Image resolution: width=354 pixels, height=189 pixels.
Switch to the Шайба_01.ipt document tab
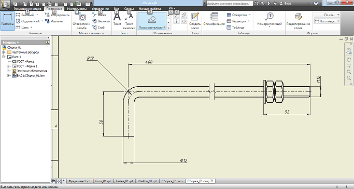(147, 181)
